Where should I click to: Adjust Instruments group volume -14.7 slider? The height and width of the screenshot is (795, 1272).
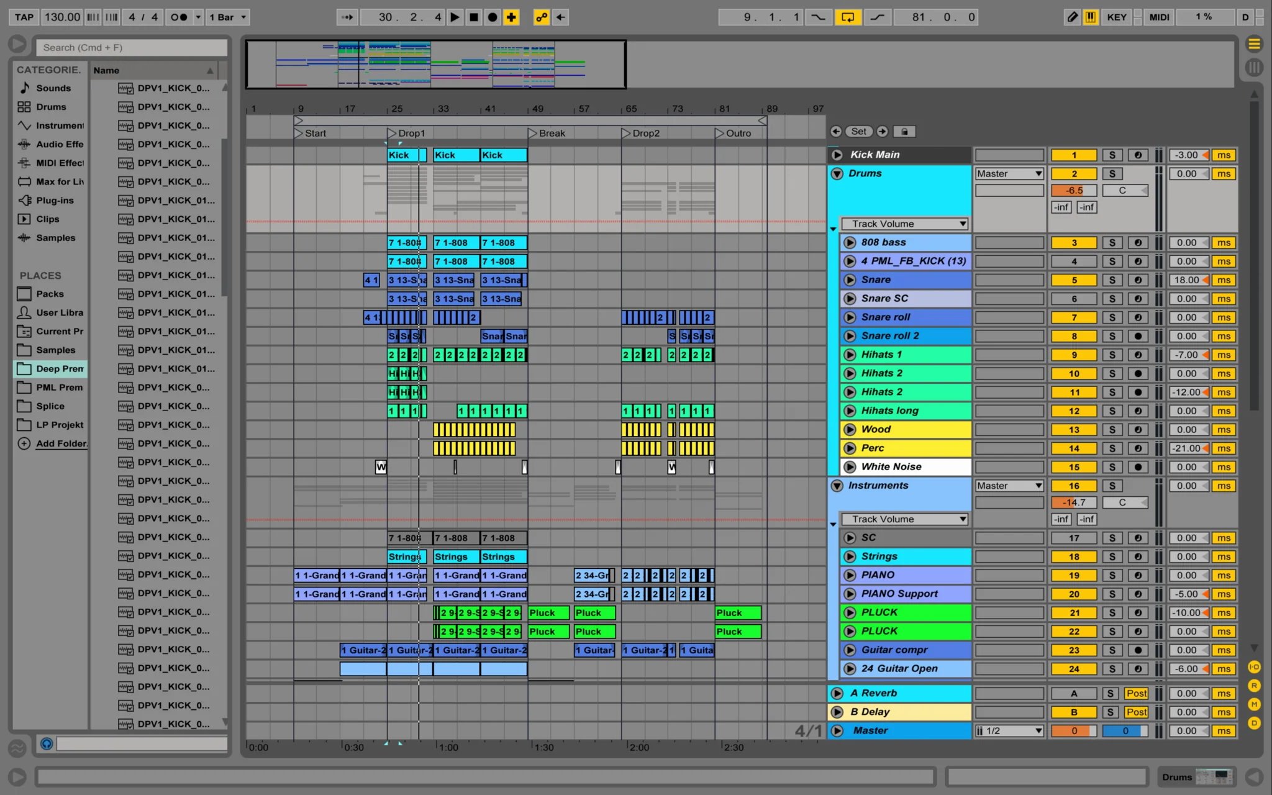pyautogui.click(x=1074, y=502)
